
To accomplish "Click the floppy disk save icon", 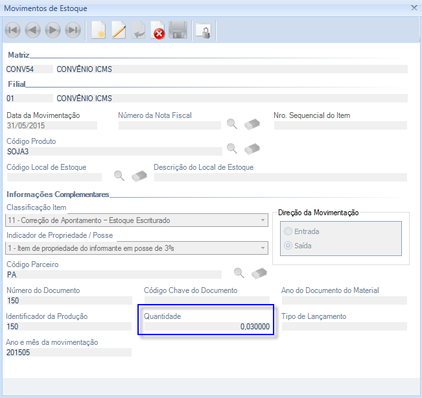I will [178, 30].
